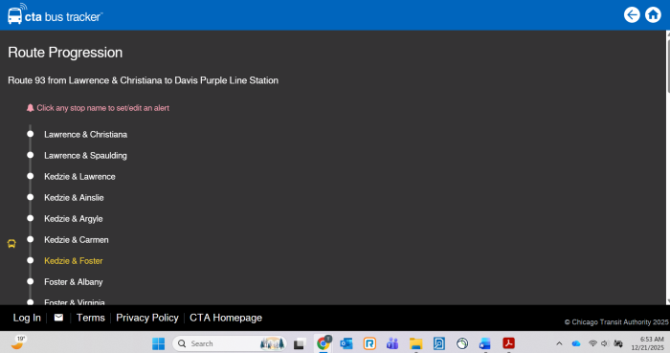Open Microsoft Teams from the taskbar
This screenshot has height=353, width=670.
[x=392, y=343]
